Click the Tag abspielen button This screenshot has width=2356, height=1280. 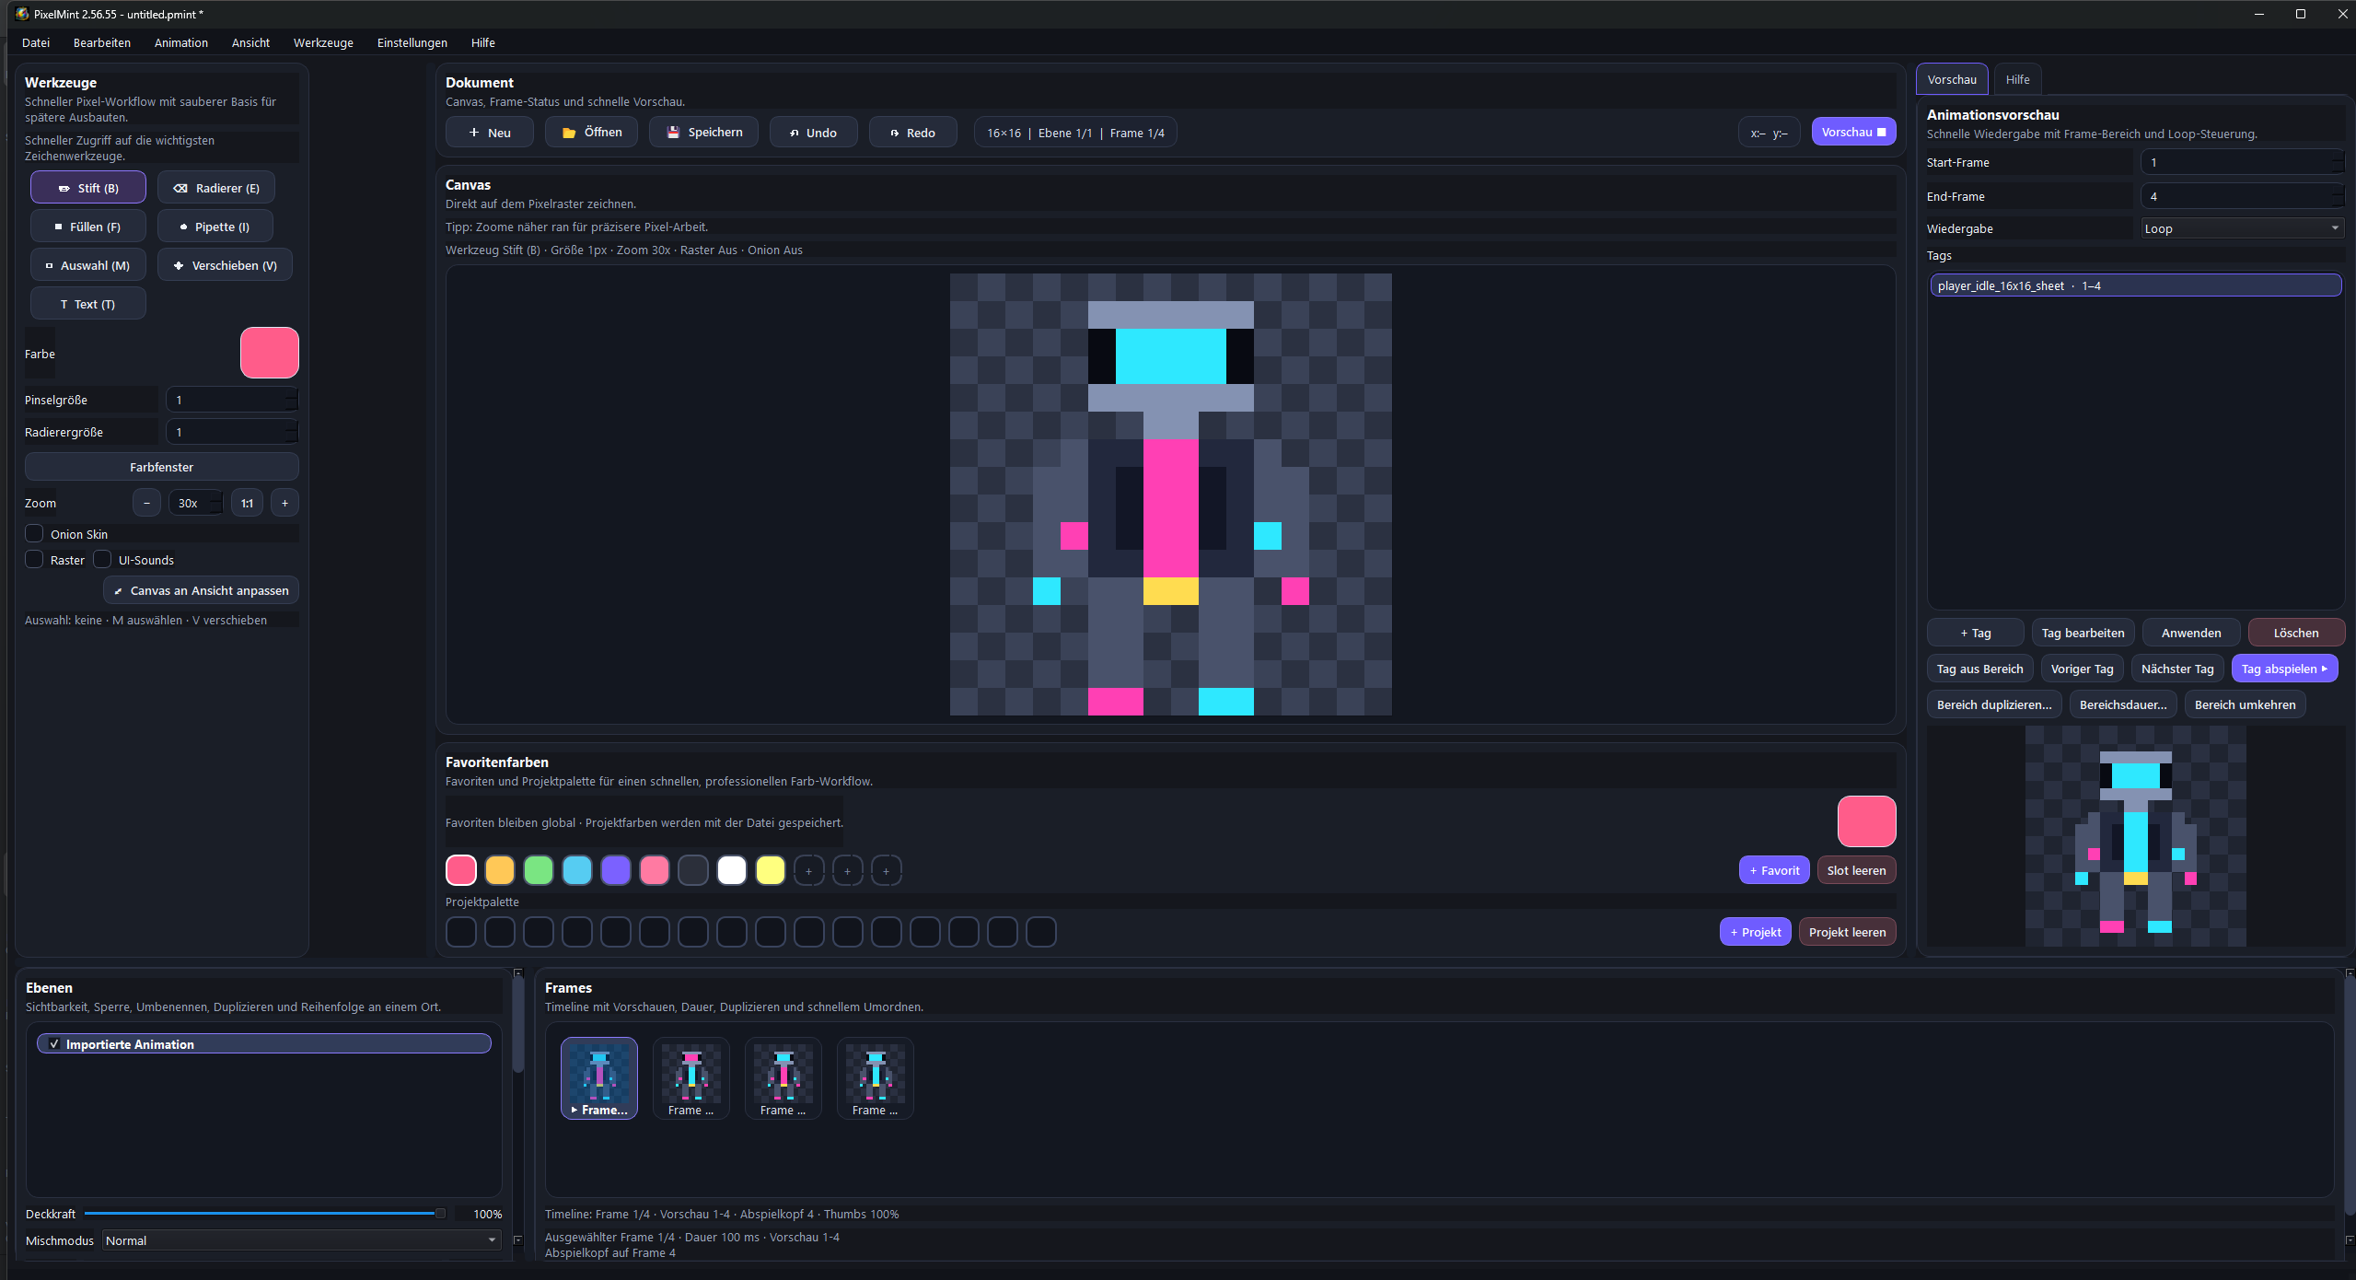pos(2283,669)
